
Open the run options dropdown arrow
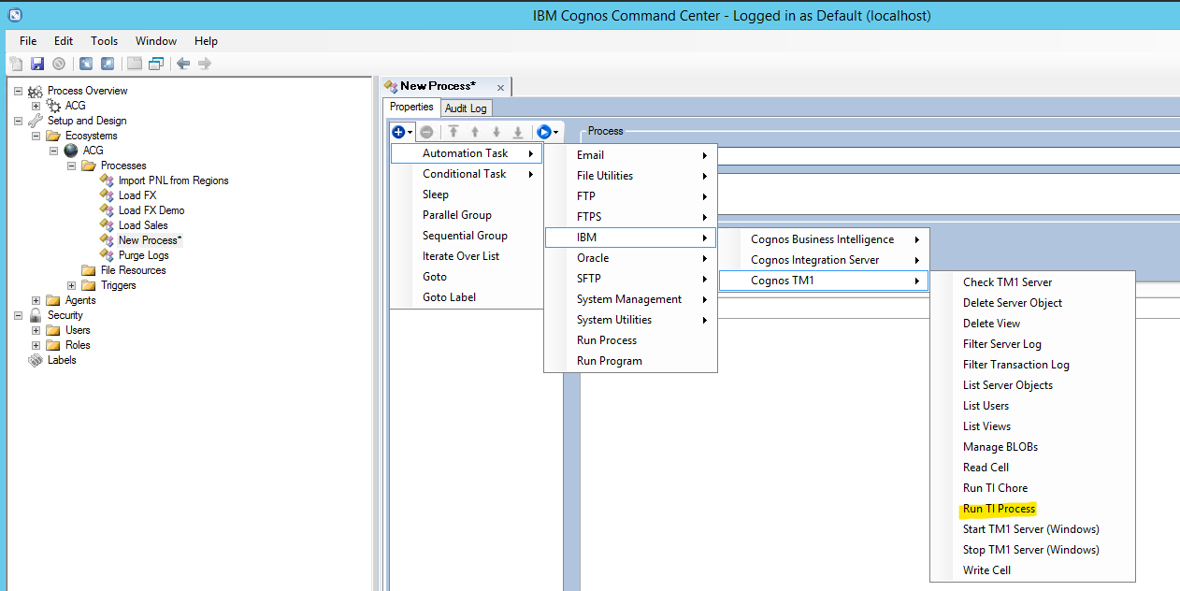coord(557,132)
